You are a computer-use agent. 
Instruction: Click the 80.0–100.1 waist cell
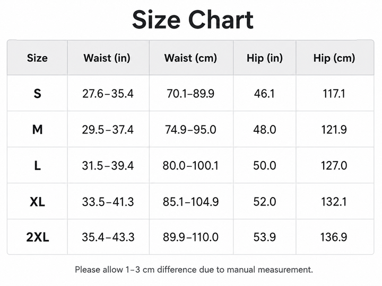click(x=190, y=166)
